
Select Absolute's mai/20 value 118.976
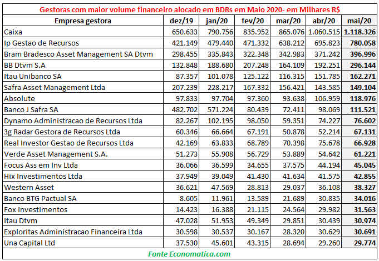(363, 98)
